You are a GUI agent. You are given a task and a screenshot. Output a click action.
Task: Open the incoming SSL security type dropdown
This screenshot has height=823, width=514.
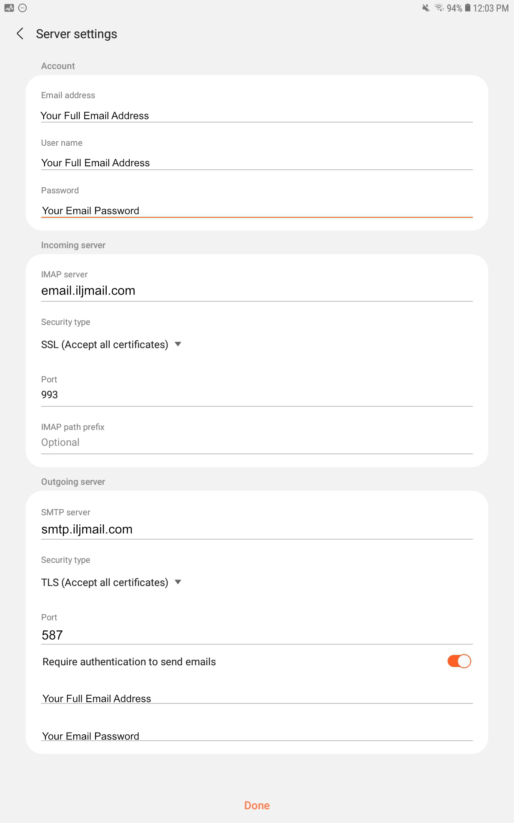coord(111,345)
